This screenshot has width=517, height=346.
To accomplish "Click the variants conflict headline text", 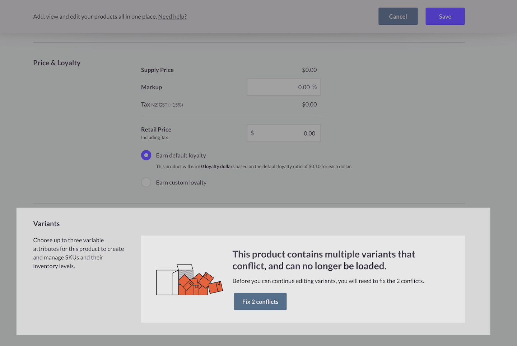I will 323,260.
